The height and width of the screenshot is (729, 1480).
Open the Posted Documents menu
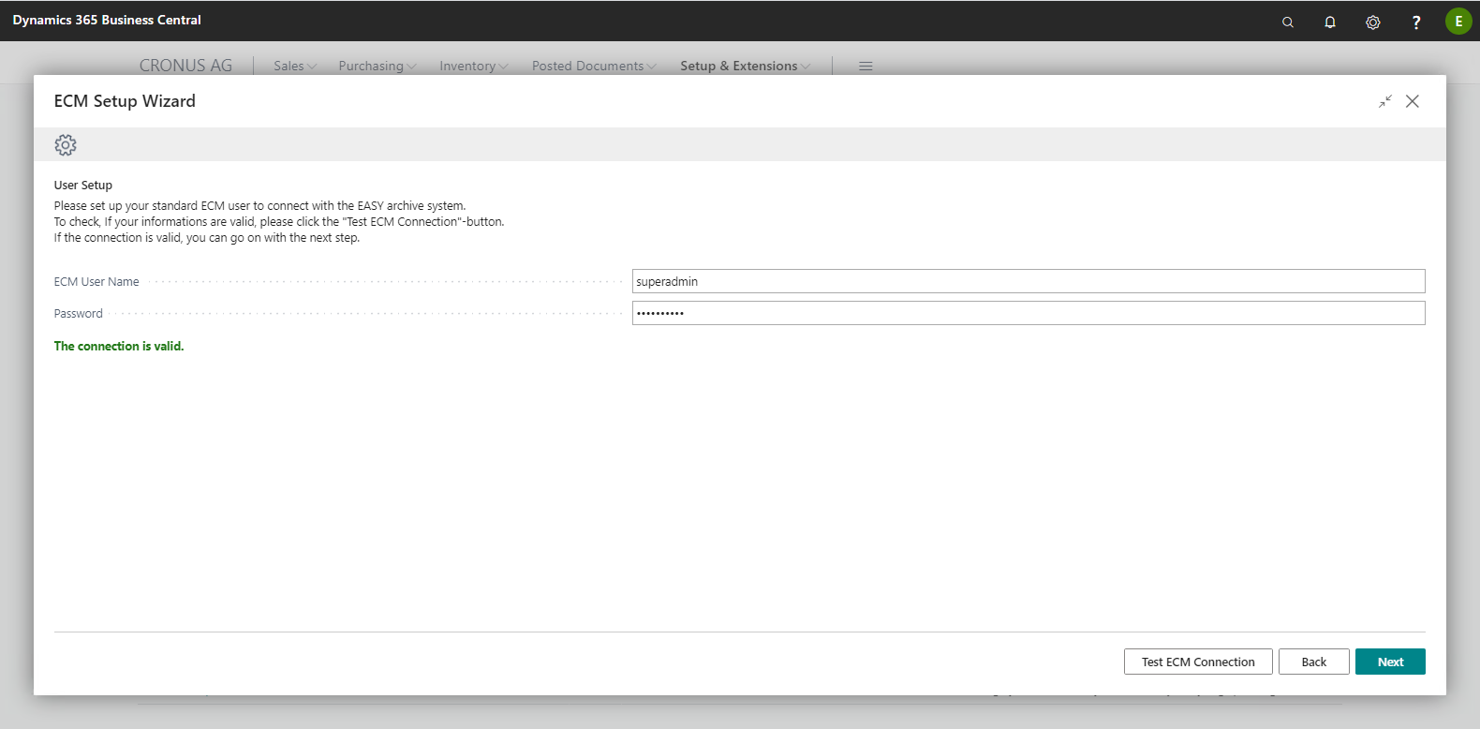594,66
